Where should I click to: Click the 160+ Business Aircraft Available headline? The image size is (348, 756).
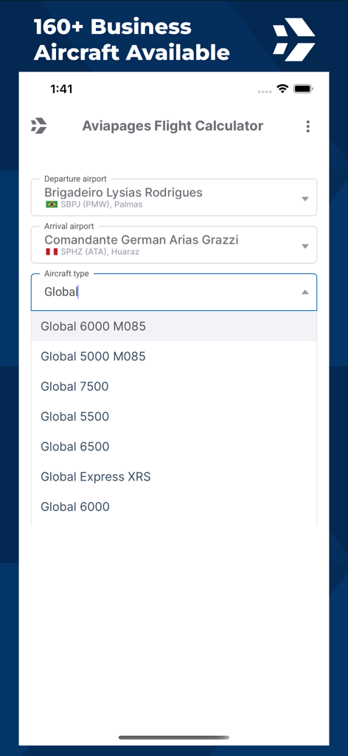click(x=131, y=40)
